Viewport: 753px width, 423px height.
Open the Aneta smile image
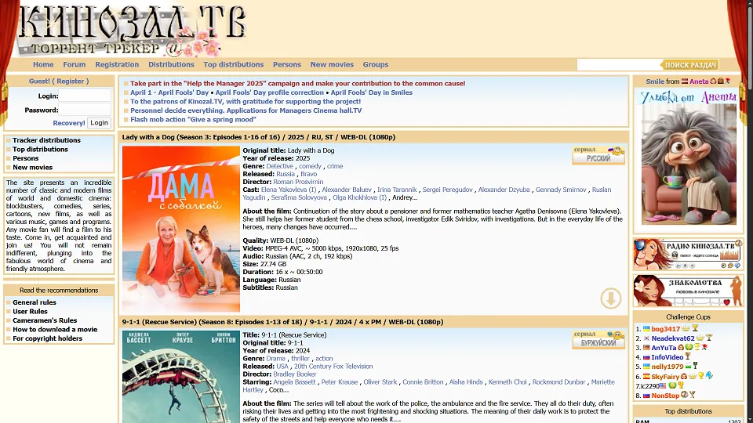pos(688,157)
